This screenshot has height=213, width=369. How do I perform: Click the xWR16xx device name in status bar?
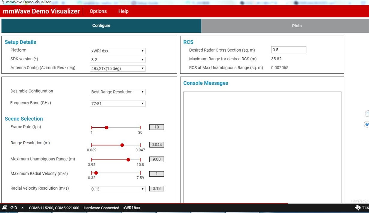131,208
